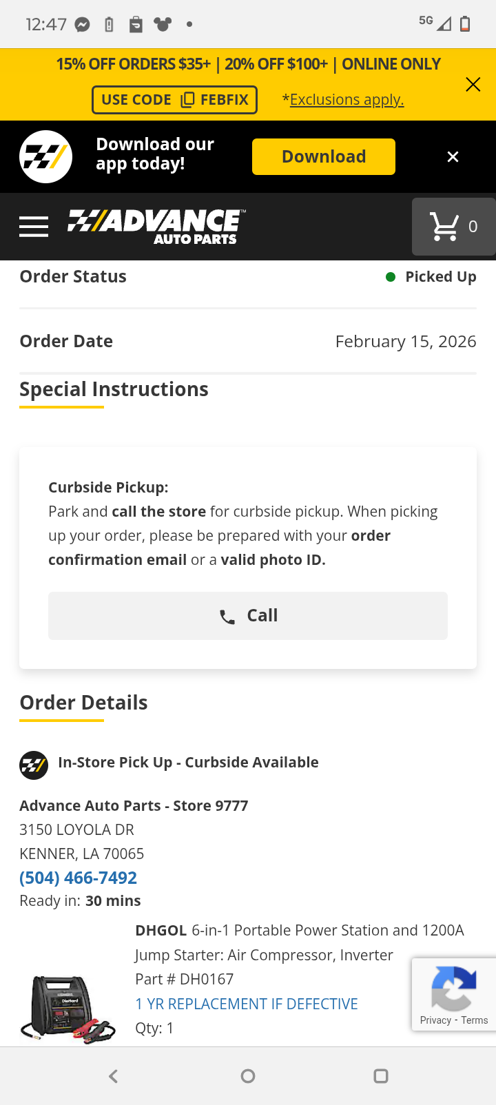This screenshot has width=496, height=1105.
Task: Tap the reCAPTCHA badge icon
Action: coord(454,987)
